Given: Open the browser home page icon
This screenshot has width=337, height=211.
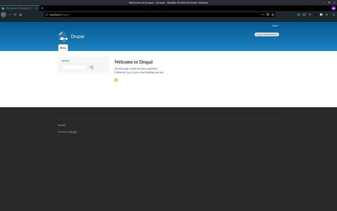Looking at the screenshot, I should pos(21,15).
